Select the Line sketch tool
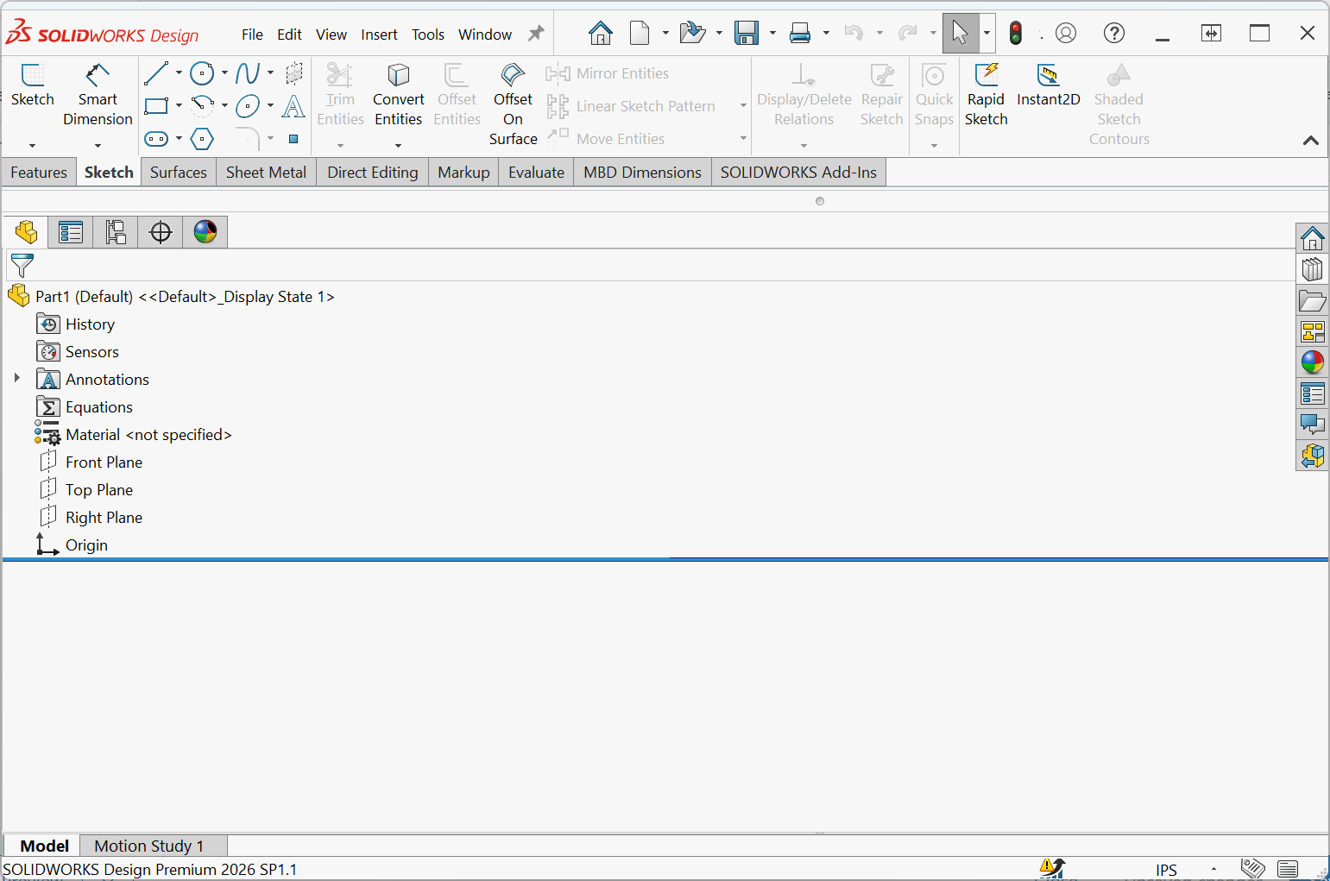The height and width of the screenshot is (881, 1330). click(156, 73)
